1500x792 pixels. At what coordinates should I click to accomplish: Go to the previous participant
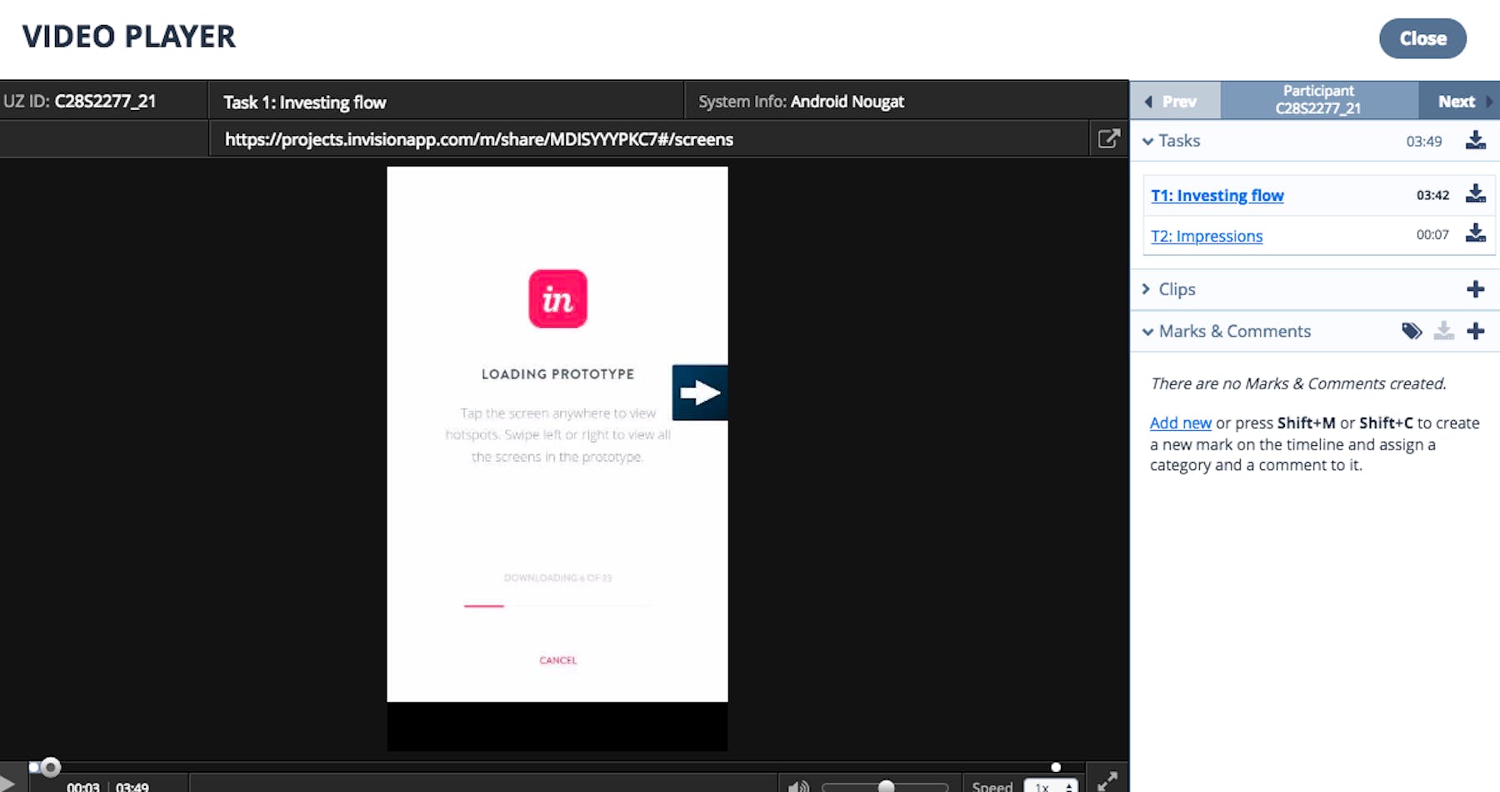click(x=1175, y=101)
